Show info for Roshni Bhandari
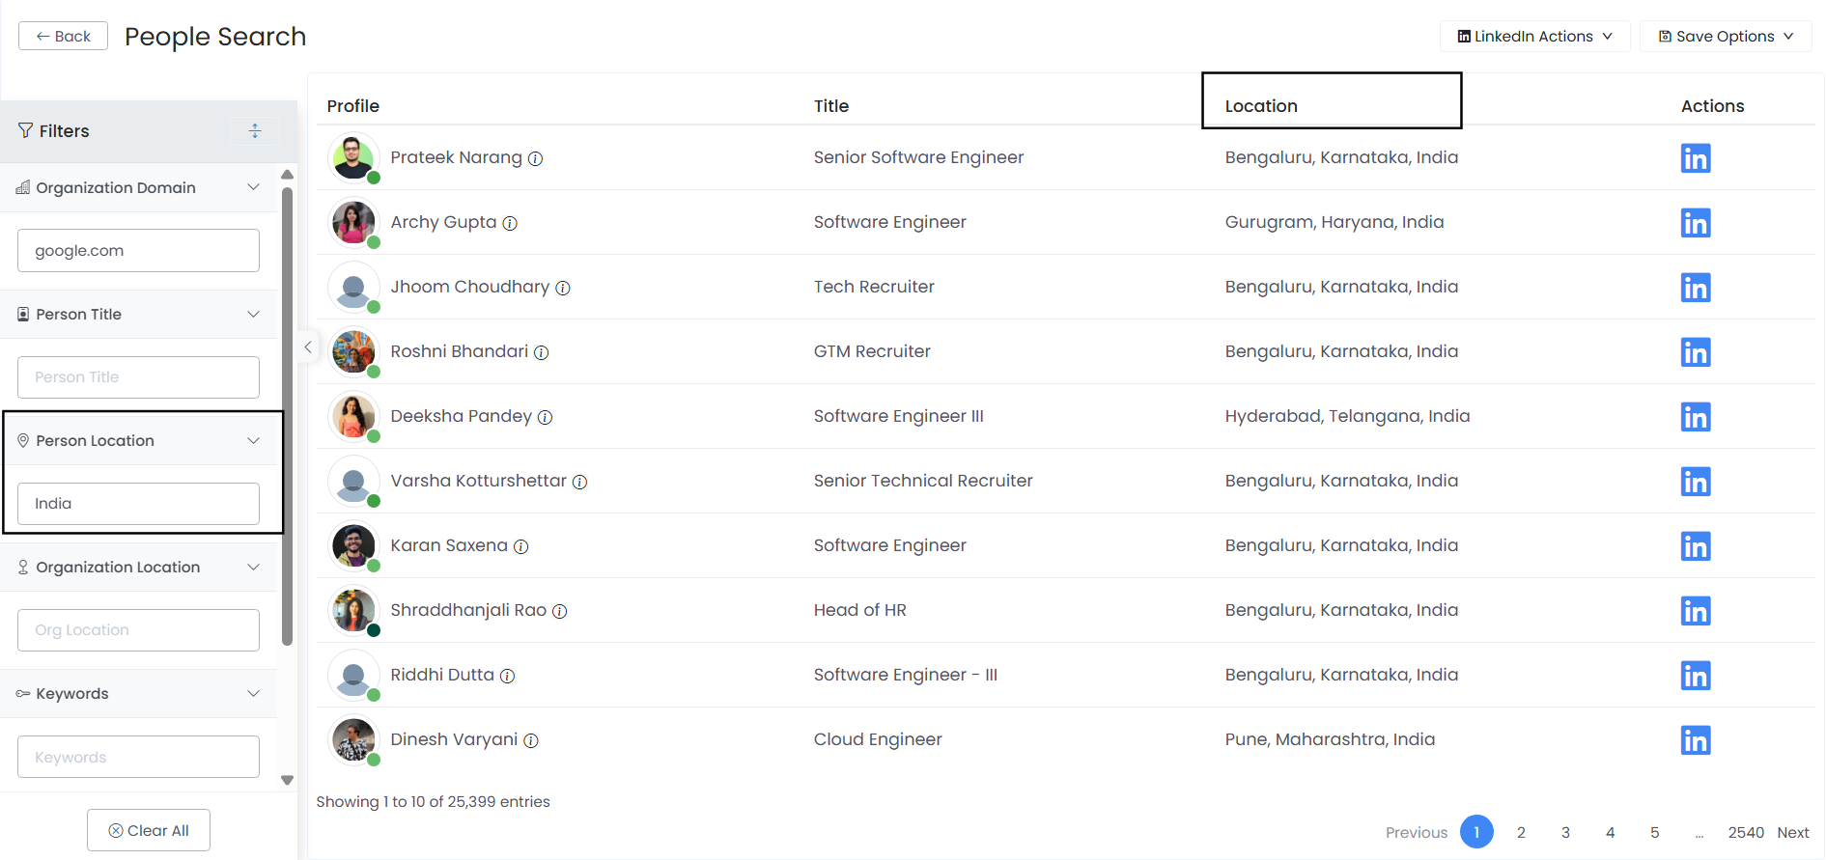The image size is (1826, 860). coord(542,352)
